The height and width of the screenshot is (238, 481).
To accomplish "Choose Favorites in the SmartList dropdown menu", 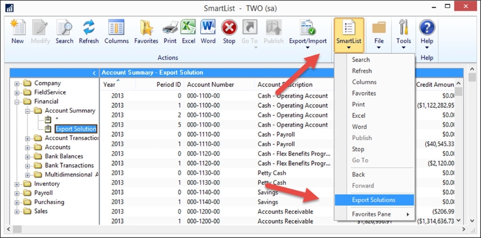I will [x=374, y=93].
